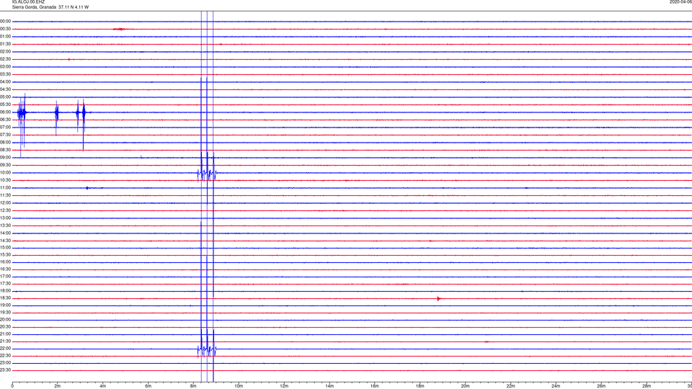The image size is (692, 389).
Task: Pick the 10:00 time label
Action: (5, 172)
